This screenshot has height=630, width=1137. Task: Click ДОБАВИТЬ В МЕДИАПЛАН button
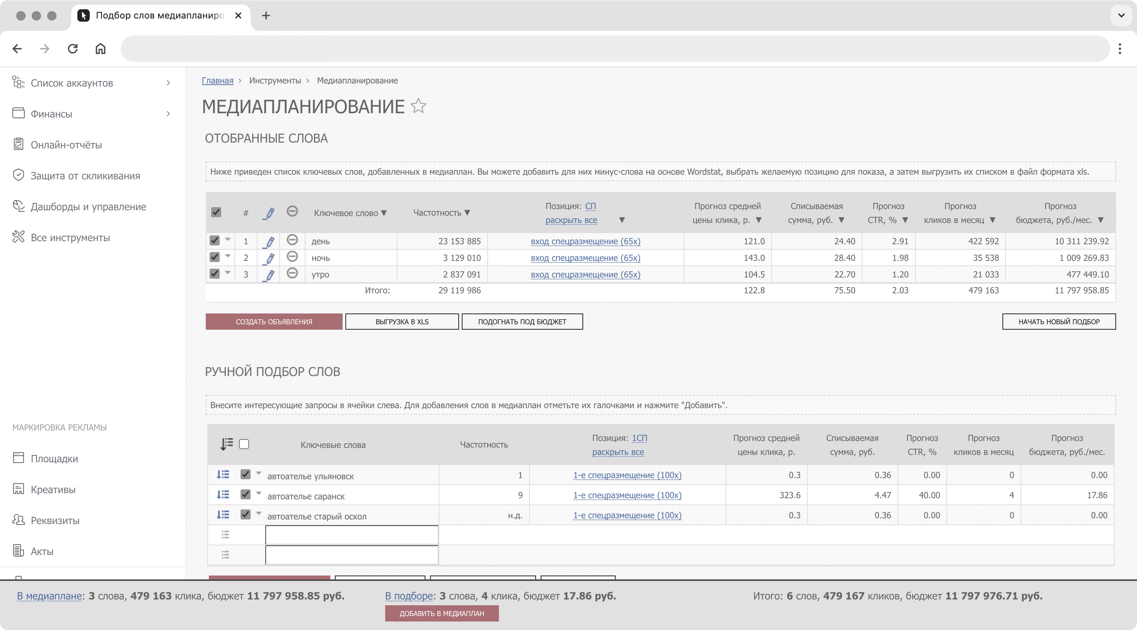[x=442, y=613]
